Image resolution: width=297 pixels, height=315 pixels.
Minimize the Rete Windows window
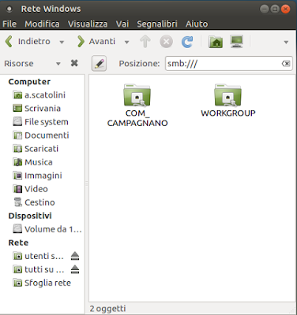click(x=264, y=9)
